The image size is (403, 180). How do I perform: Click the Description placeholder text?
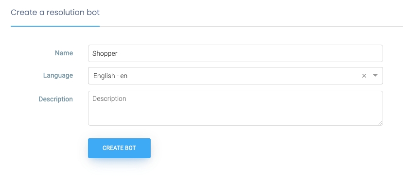(109, 98)
